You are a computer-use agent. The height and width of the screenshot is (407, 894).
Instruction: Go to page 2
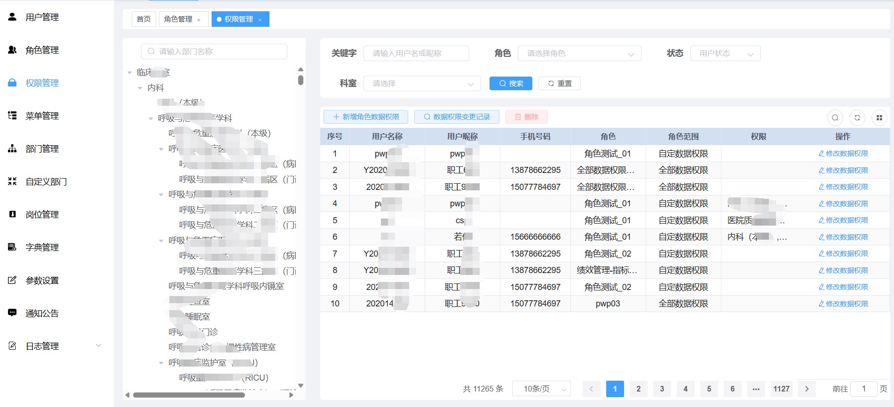pos(638,389)
